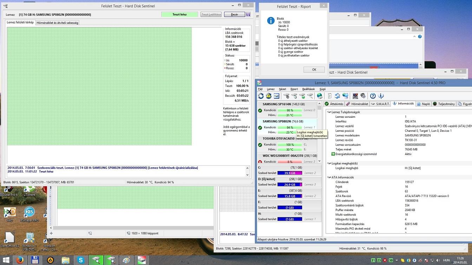472x265 pixels.
Task: Click the Bezár button
Action: (x=234, y=14)
